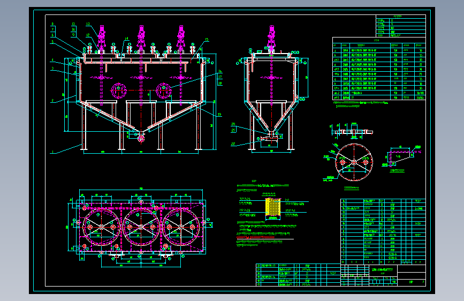
Task: Pick part balloon number 15
Action: pos(207,40)
